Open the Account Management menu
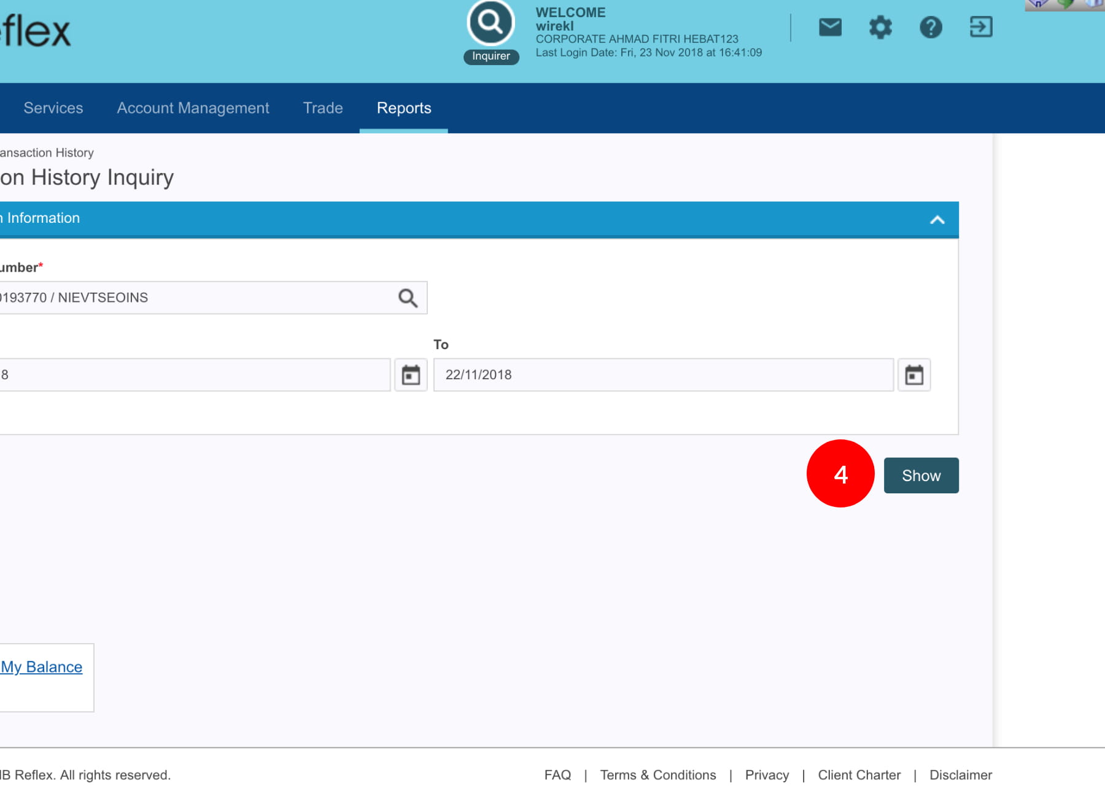 193,108
